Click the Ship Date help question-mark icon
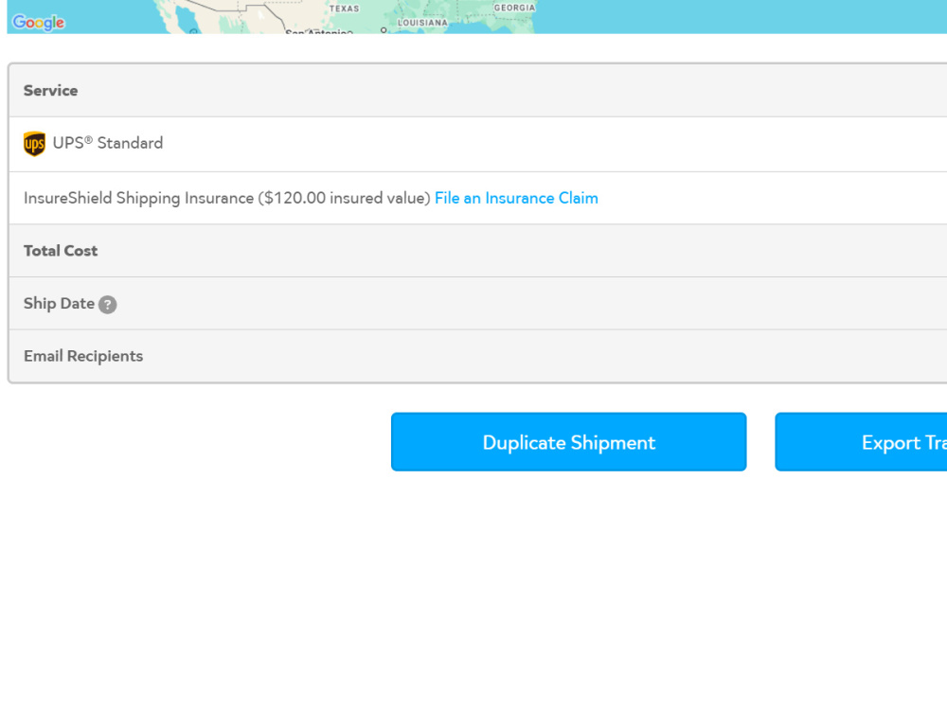 [x=108, y=304]
